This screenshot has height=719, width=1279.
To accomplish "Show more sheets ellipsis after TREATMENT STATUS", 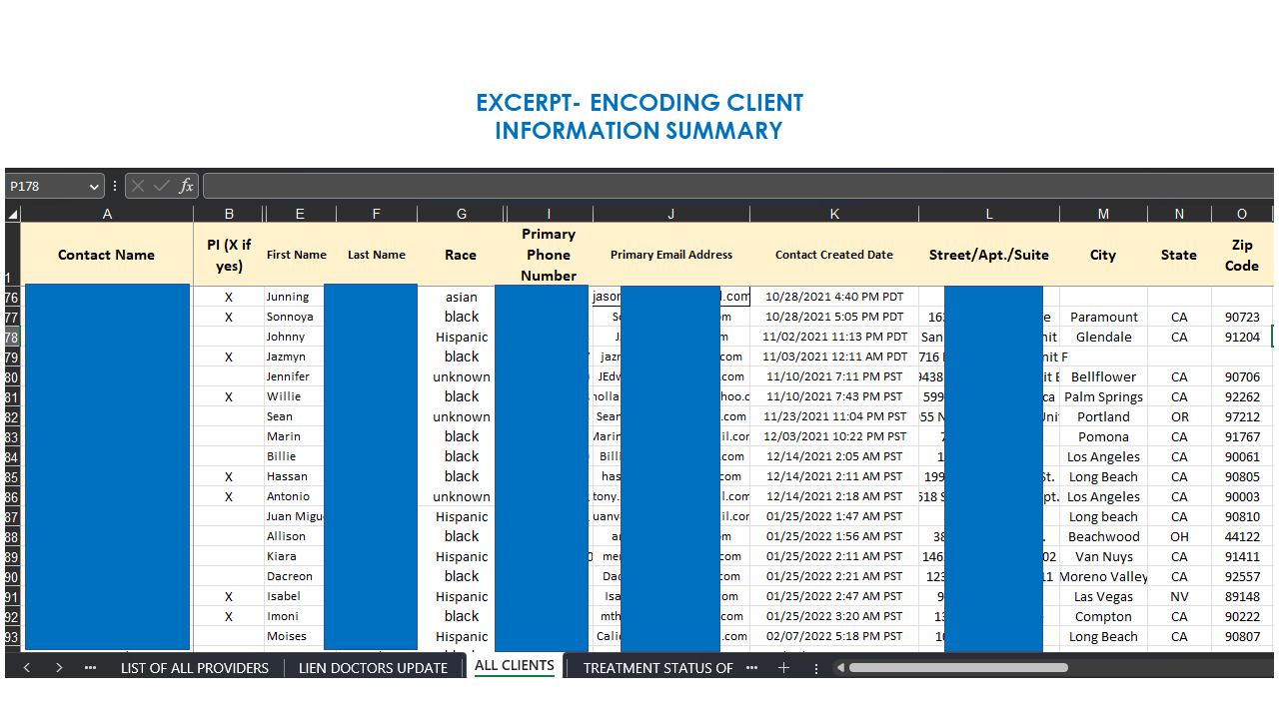I will click(x=751, y=667).
